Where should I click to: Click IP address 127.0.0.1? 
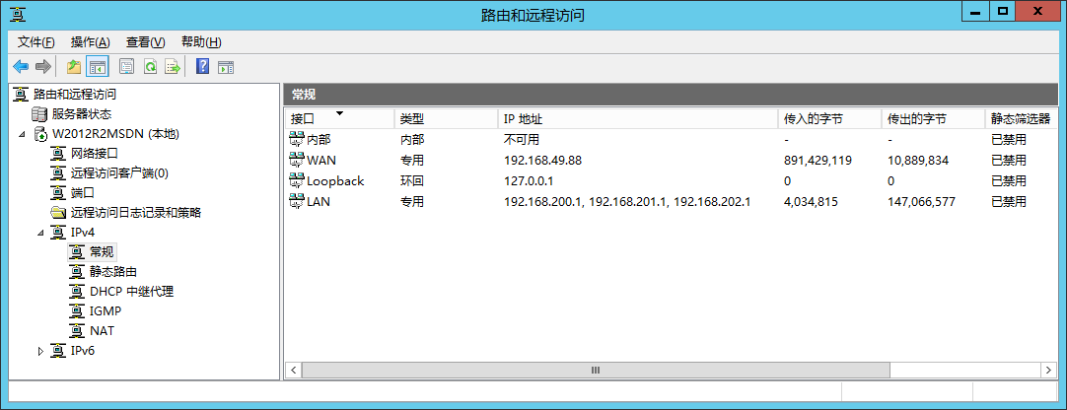coord(531,181)
